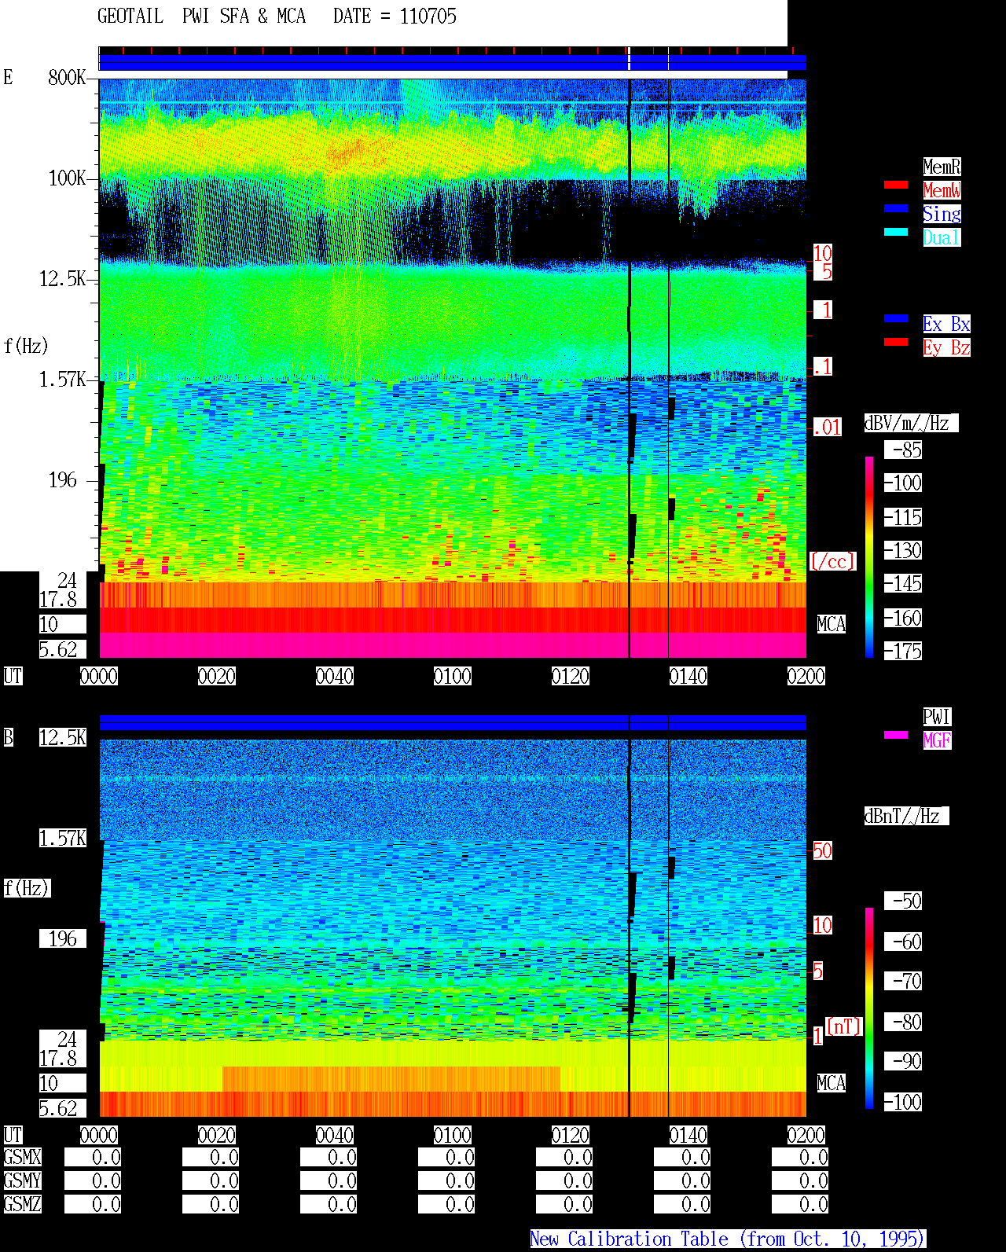Click the -175 color scale value

click(904, 651)
